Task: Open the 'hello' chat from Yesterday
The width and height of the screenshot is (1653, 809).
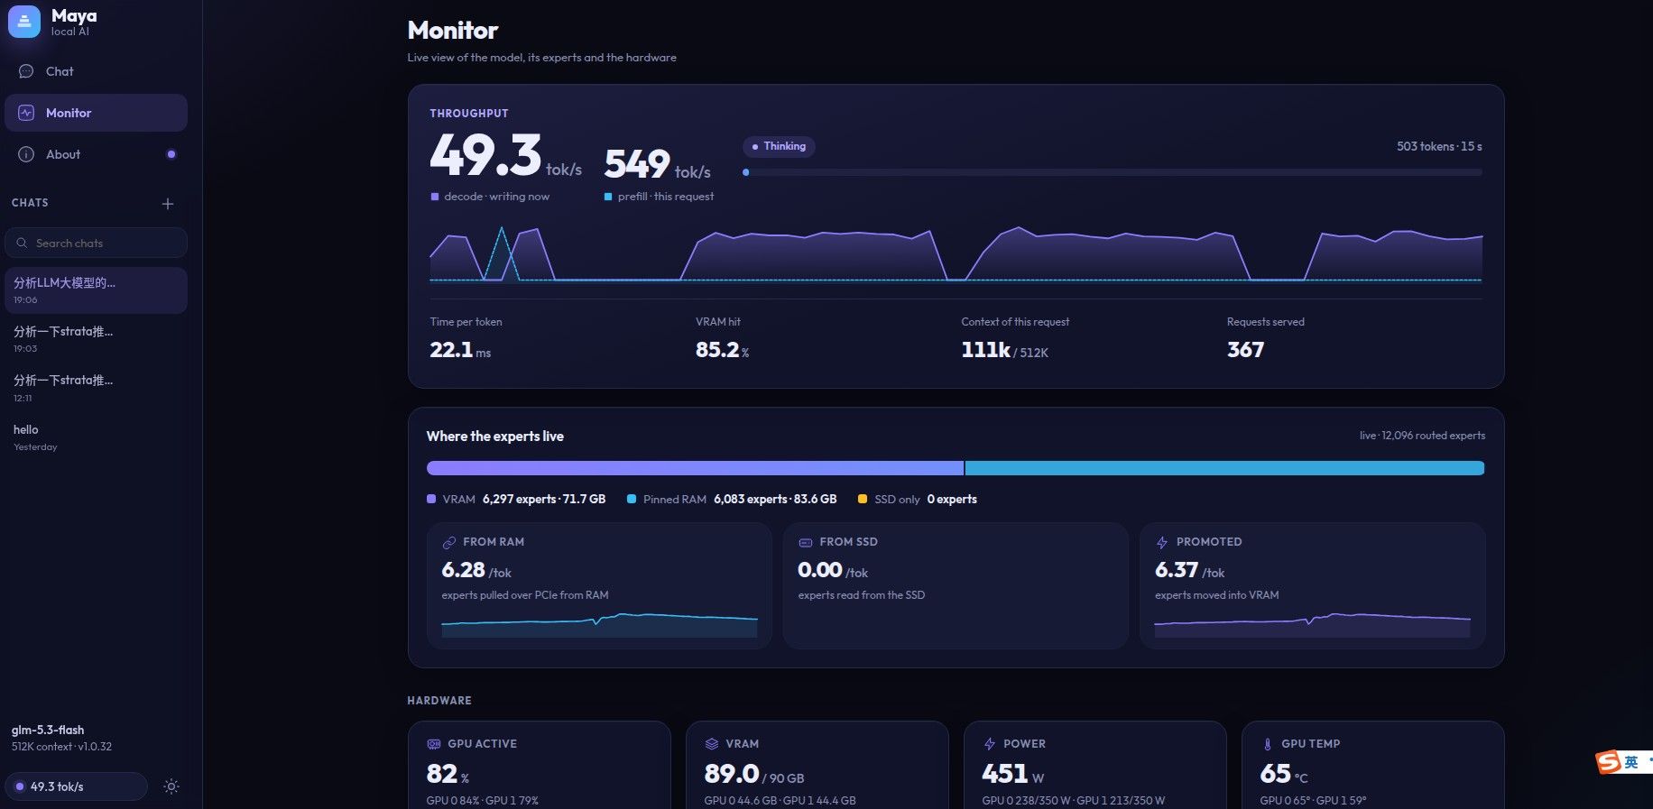Action: [96, 437]
